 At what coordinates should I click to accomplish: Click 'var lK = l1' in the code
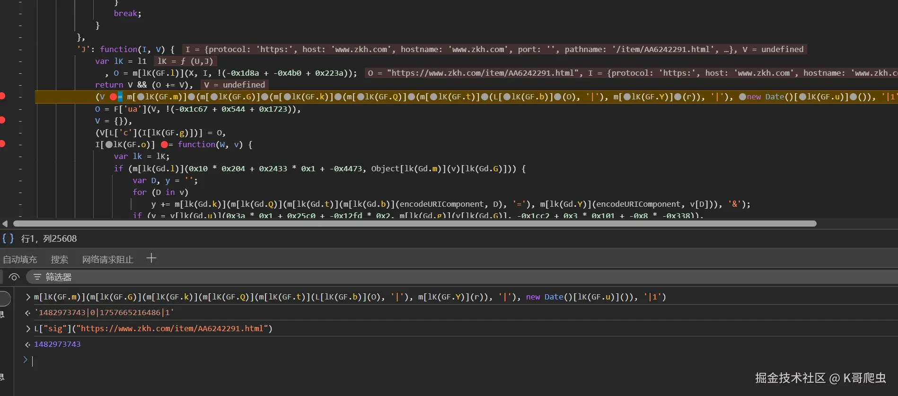pyautogui.click(x=121, y=61)
